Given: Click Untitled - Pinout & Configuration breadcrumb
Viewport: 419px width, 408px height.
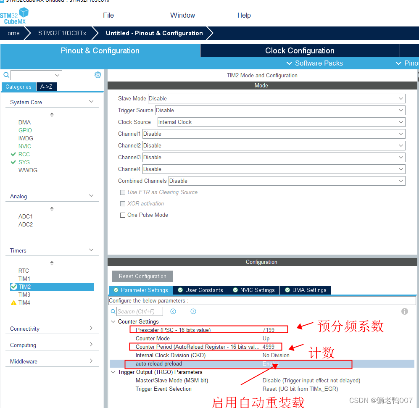Looking at the screenshot, I should (154, 33).
